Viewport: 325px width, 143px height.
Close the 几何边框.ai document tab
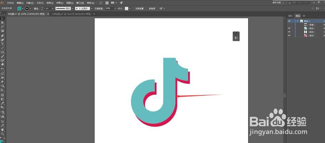[x=94, y=14]
